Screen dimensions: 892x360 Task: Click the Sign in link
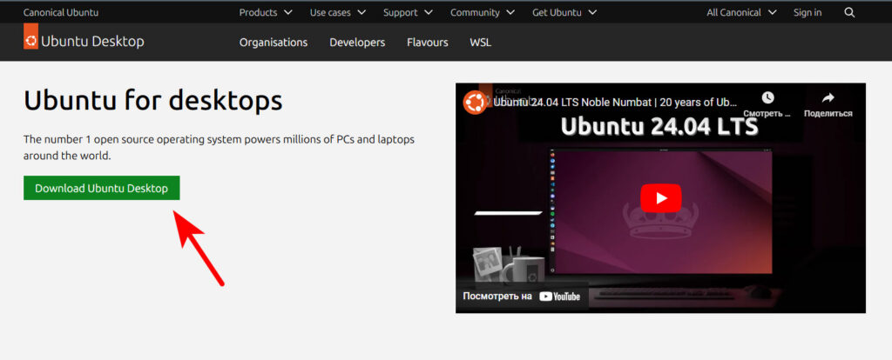click(808, 12)
